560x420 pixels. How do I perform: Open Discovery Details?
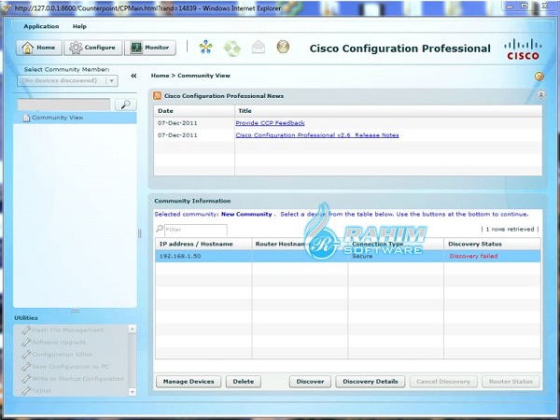[x=370, y=382]
